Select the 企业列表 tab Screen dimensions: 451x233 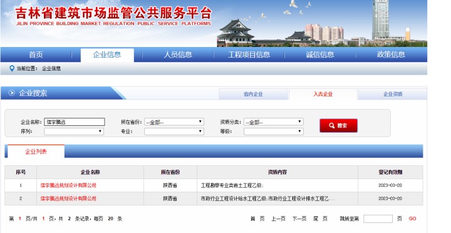tap(36, 152)
